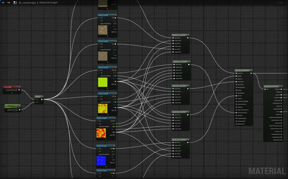Click the Material Graph breadcrumb label
The width and height of the screenshot is (288, 179).
[x=48, y=2]
